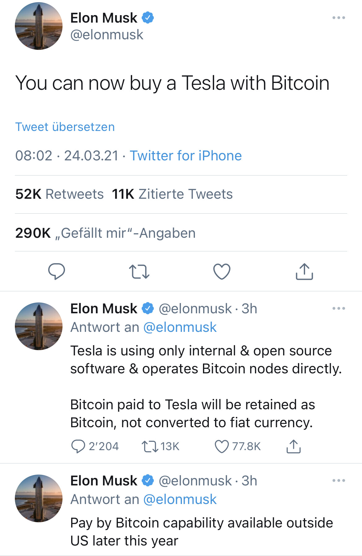Image resolution: width=362 pixels, height=556 pixels.
Task: Tap the avatar on the Bitcoin nodes reply
Action: pos(39,326)
